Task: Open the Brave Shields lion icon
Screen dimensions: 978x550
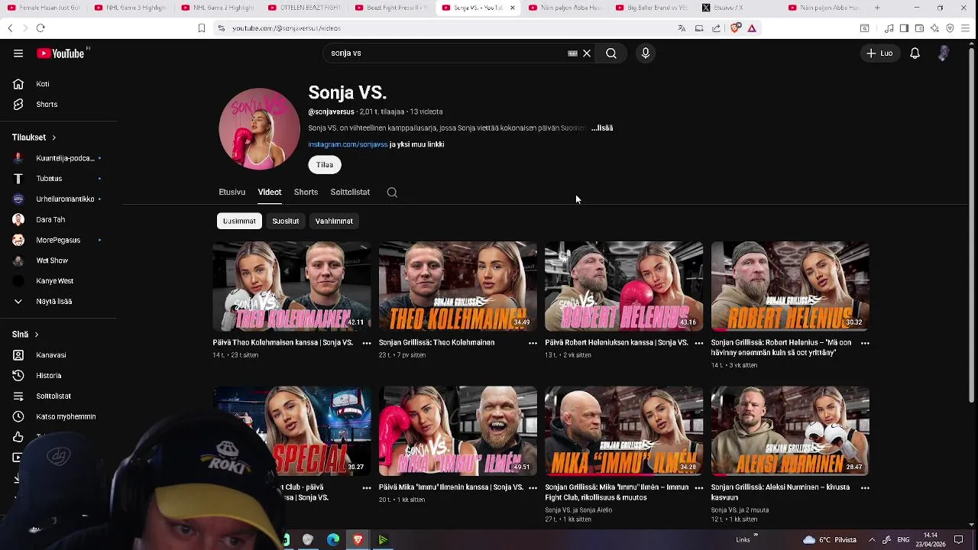Action: point(735,28)
